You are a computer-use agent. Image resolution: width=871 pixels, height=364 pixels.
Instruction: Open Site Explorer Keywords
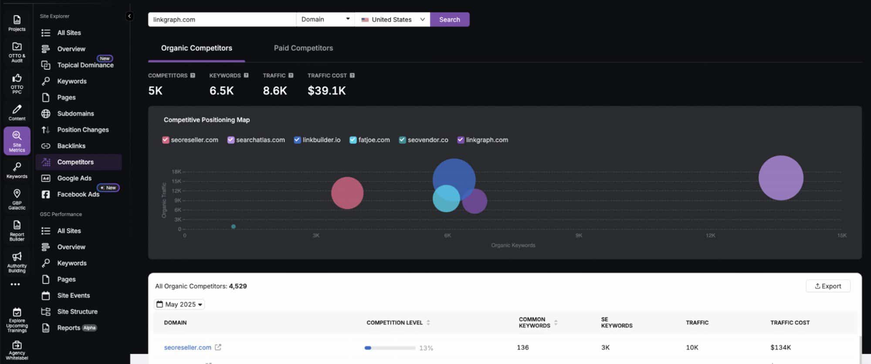pos(72,81)
